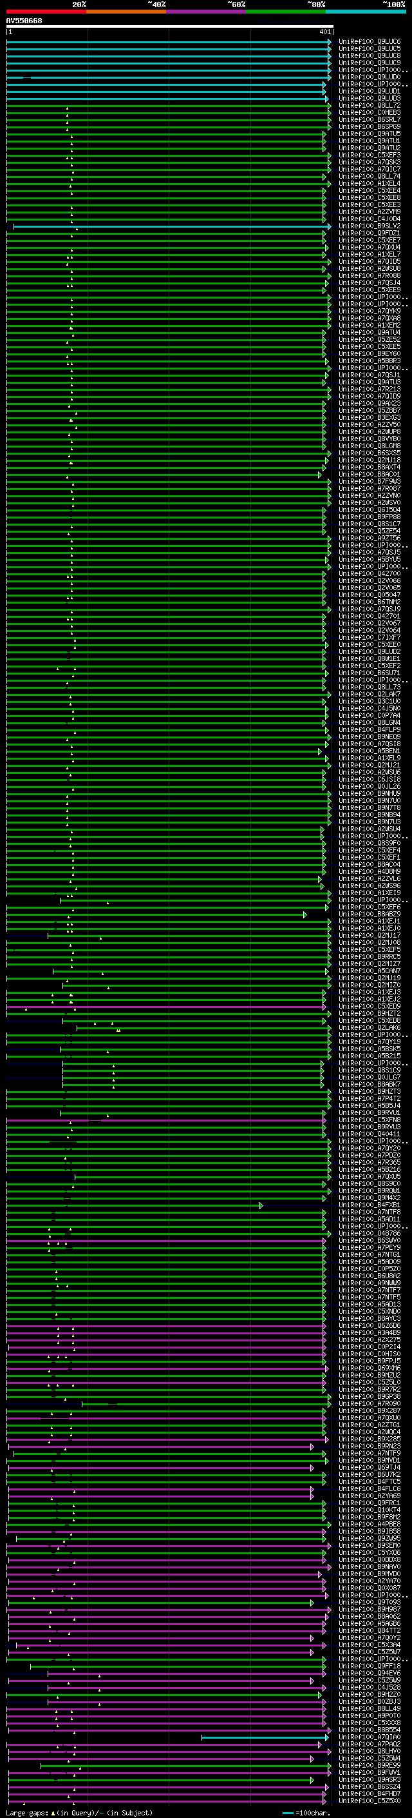
Task: Select the UniRef100_Q8S1C9 label
Action: pos(370,1070)
